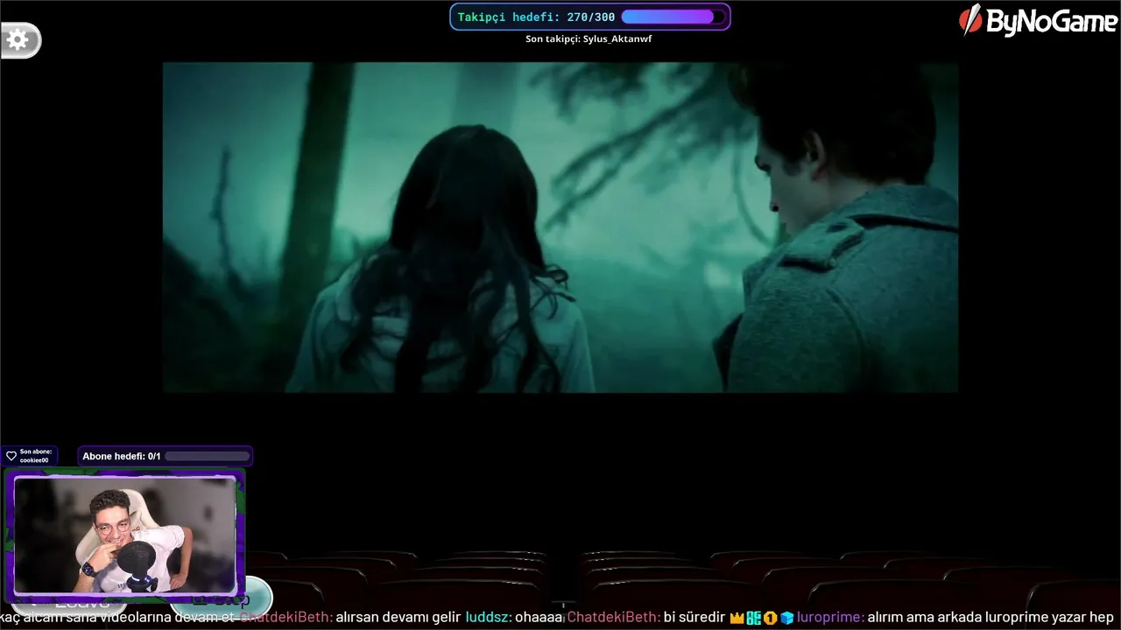Click the blue cube badge before luroprime
This screenshot has width=1121, height=630.
786,618
